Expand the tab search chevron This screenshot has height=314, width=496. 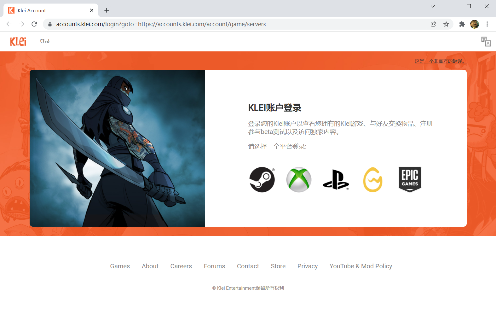pyautogui.click(x=433, y=6)
